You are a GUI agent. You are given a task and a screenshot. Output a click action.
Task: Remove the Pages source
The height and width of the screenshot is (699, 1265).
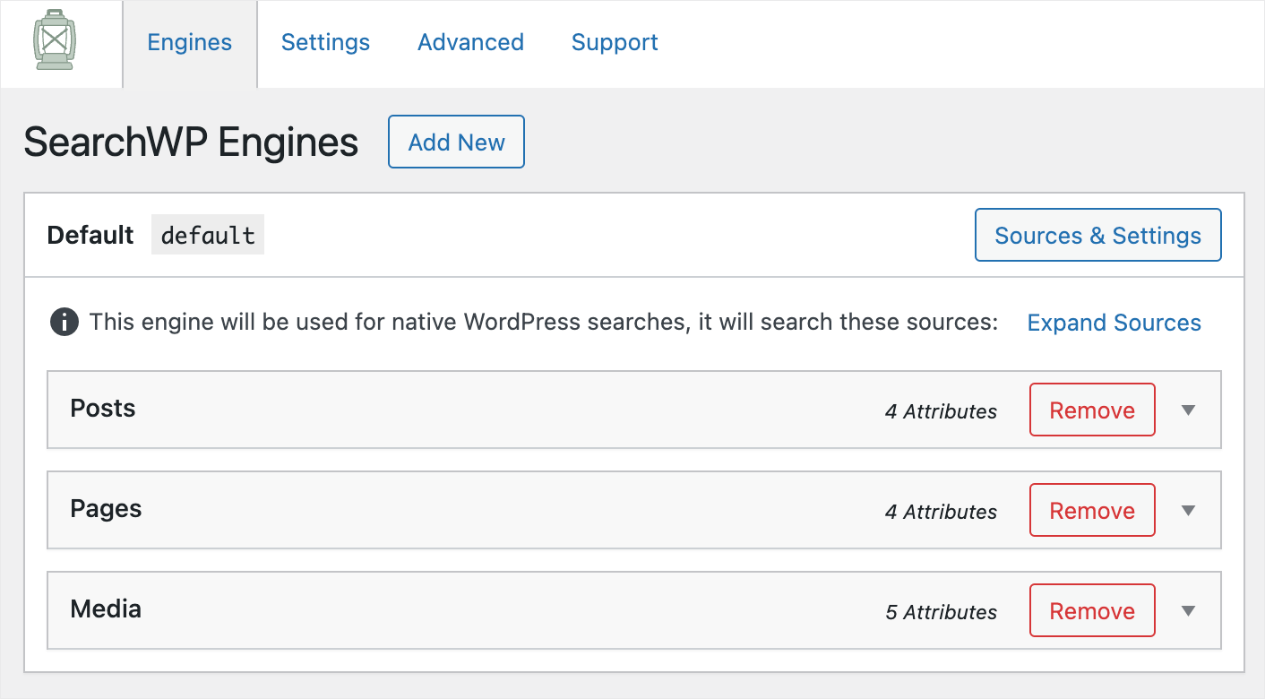click(1092, 511)
